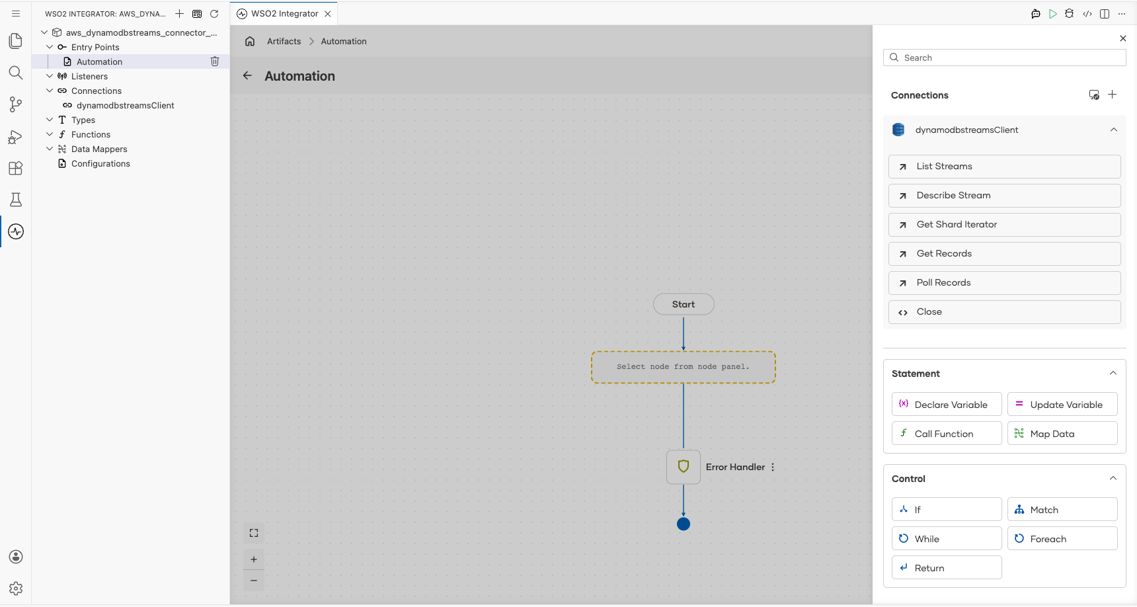Expand the Listeners tree node
The image size is (1137, 607).
pyautogui.click(x=50, y=76)
